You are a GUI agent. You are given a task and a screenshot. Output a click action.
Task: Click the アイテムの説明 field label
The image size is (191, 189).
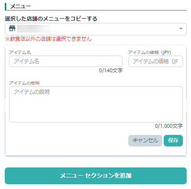[x=24, y=83]
